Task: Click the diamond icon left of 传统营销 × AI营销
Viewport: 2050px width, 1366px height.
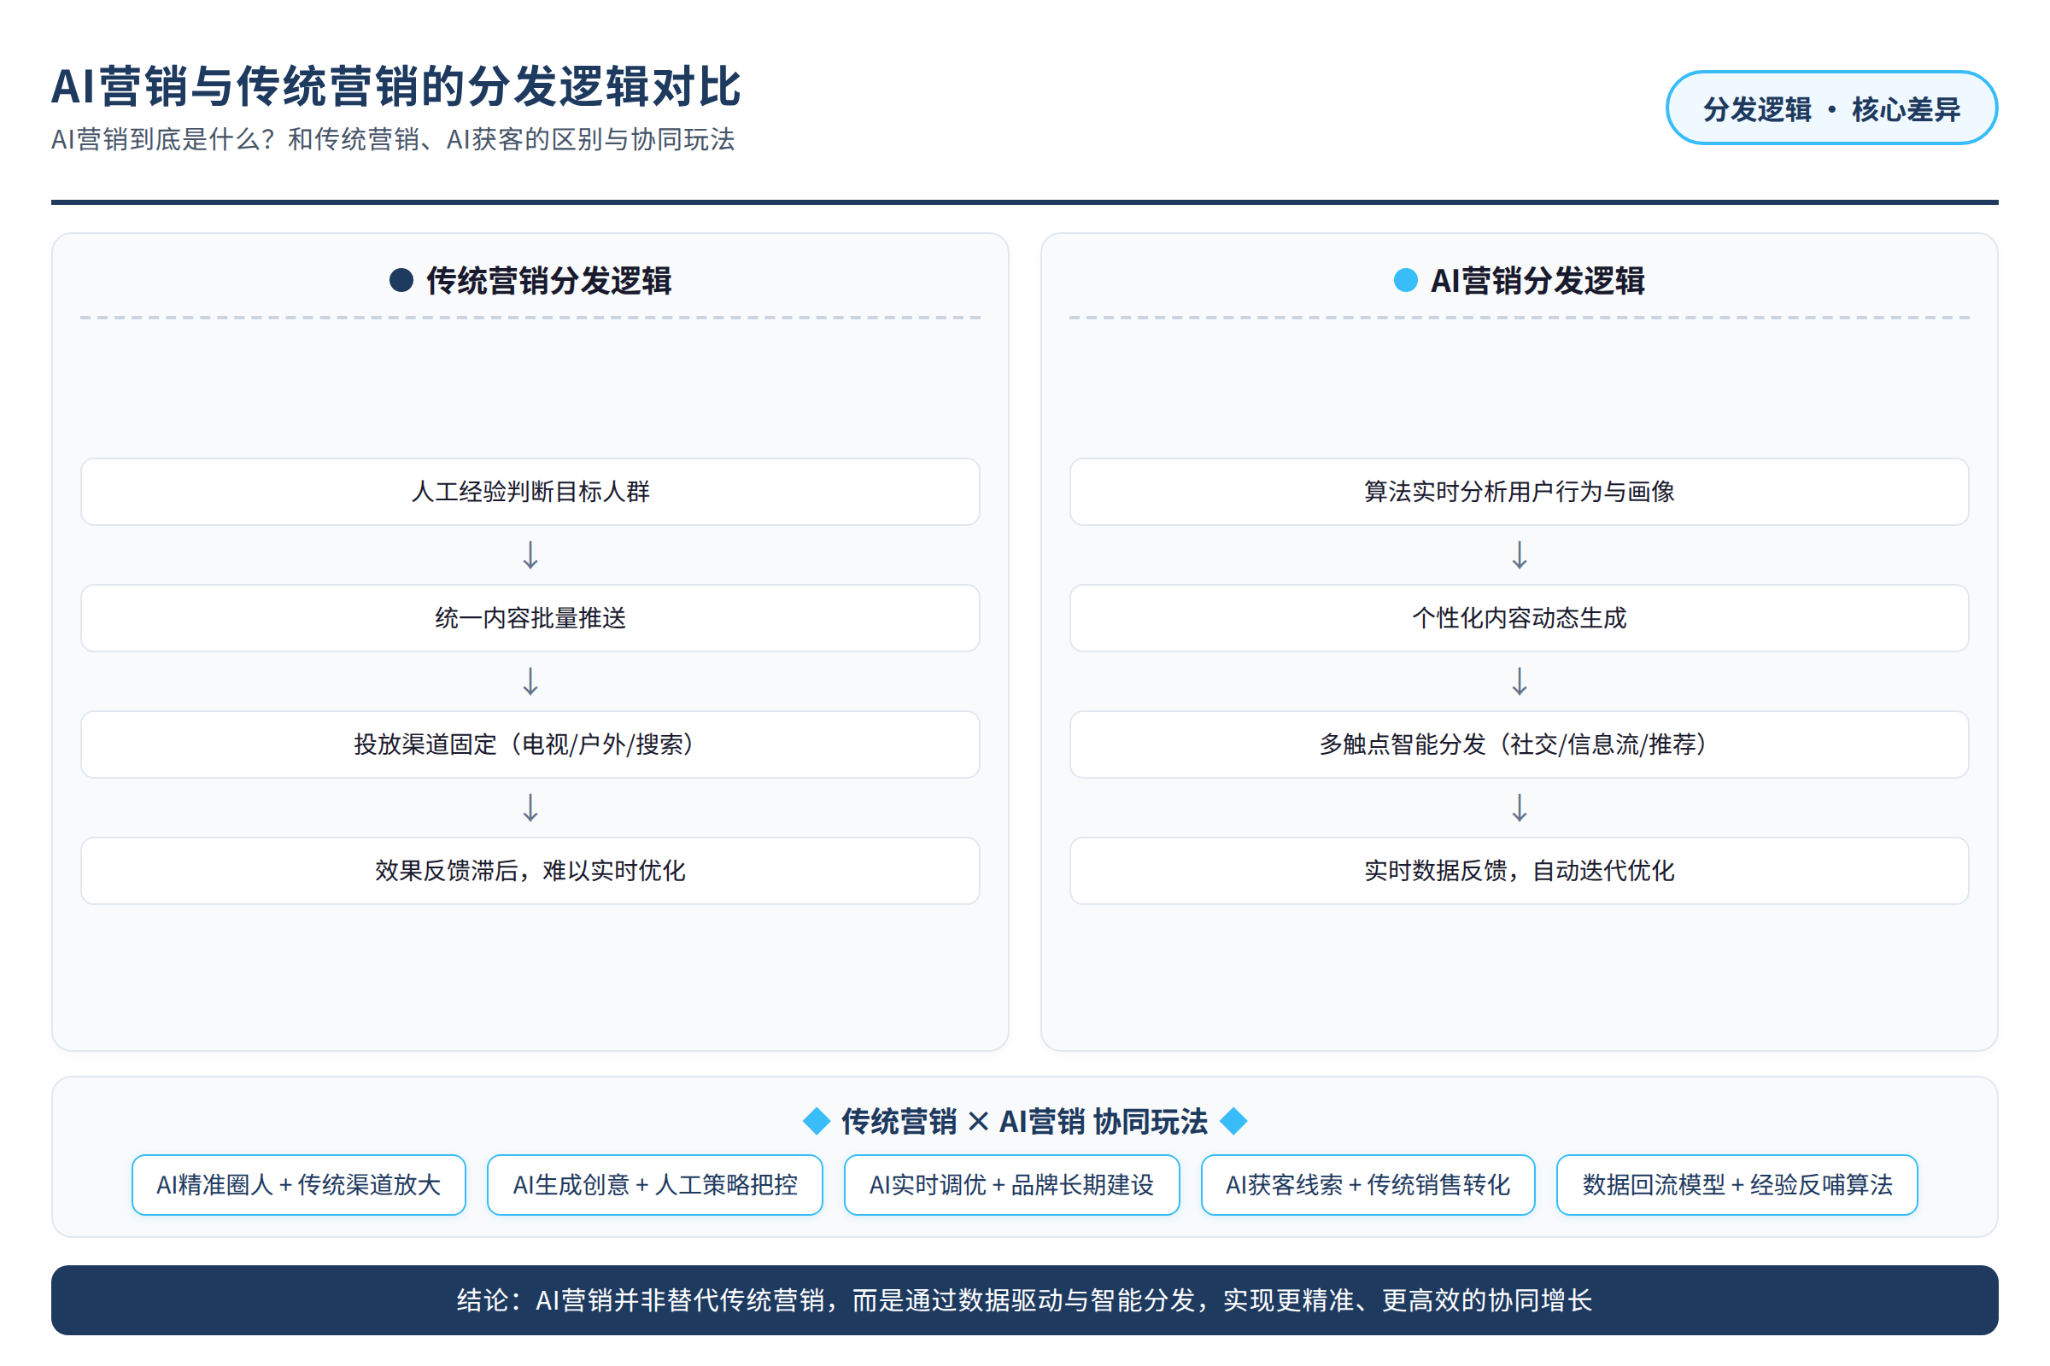Action: (816, 1121)
